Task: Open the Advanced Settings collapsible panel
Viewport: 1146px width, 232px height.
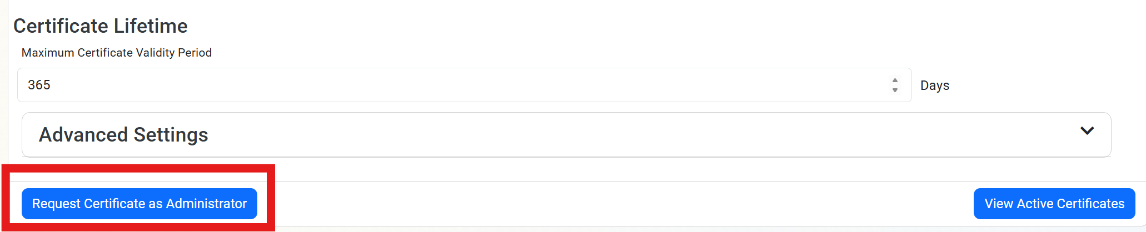Action: pyautogui.click(x=566, y=135)
